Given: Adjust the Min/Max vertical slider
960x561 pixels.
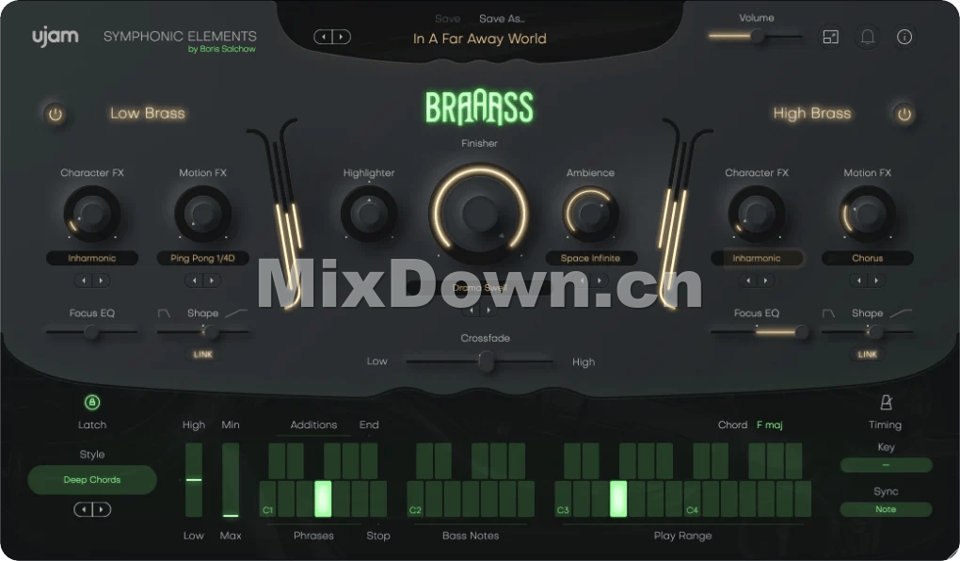Looking at the screenshot, I should (231, 480).
